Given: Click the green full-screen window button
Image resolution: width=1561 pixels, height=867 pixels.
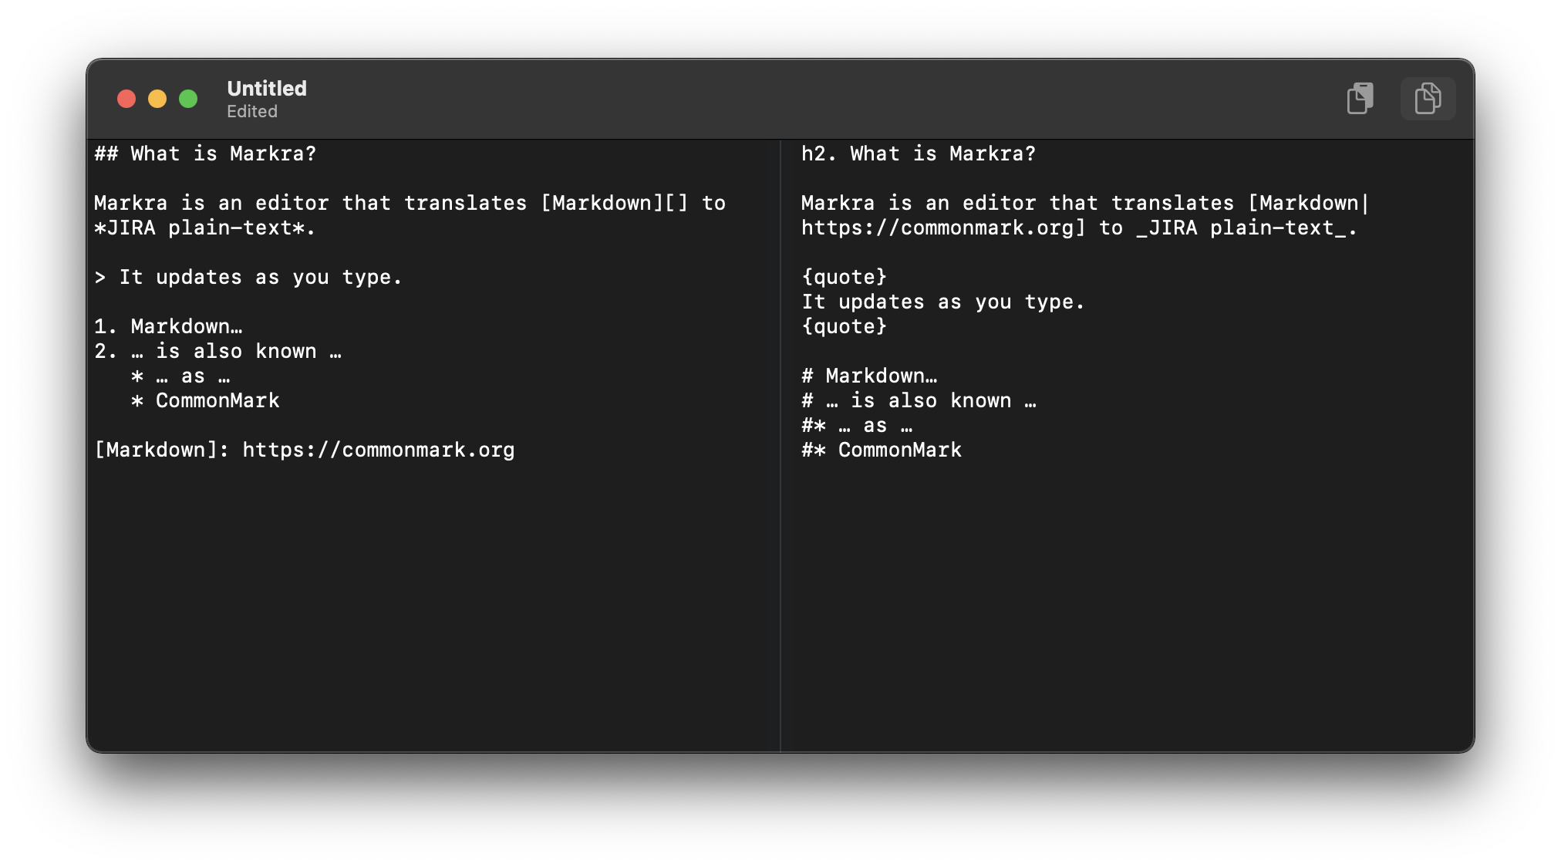Looking at the screenshot, I should (x=188, y=99).
